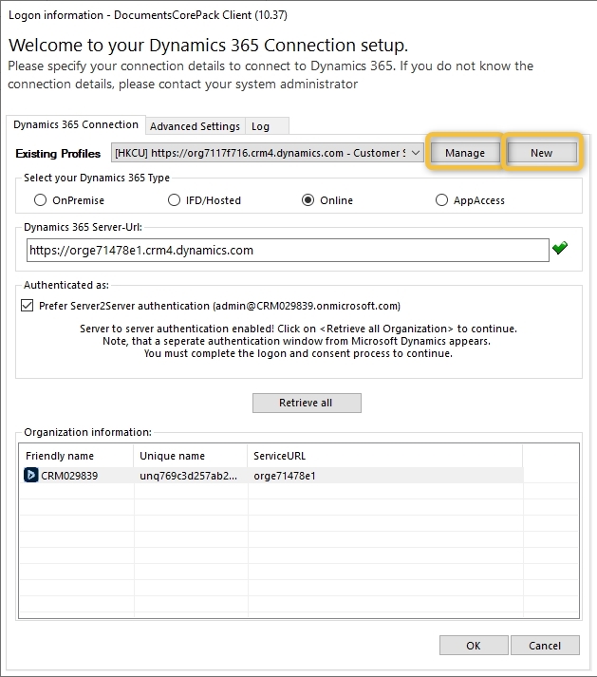Click the Dynamics icon beside CRM029839
The height and width of the screenshot is (677, 597).
click(x=31, y=476)
